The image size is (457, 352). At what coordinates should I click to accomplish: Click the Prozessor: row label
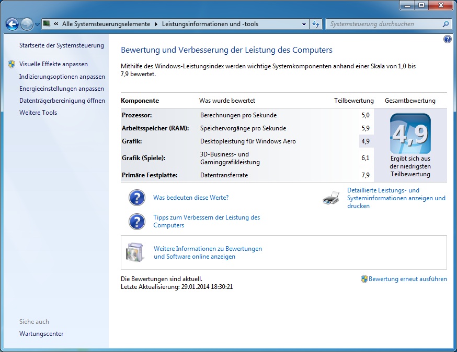tap(136, 115)
